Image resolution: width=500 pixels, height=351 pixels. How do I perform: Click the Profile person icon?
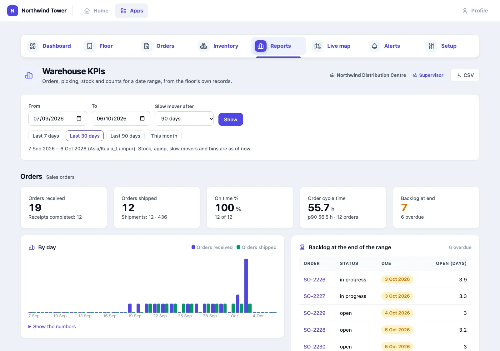click(465, 11)
